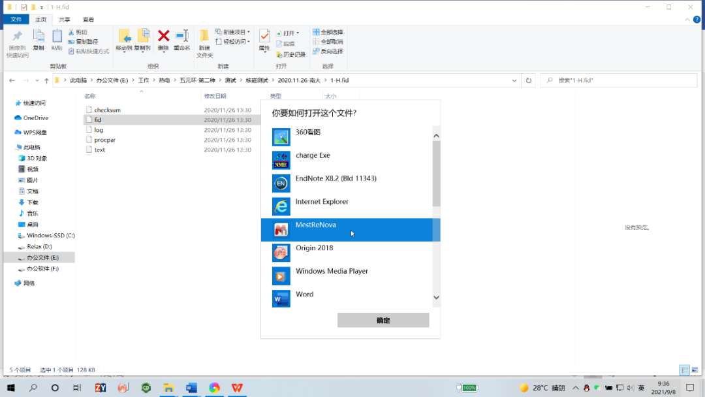This screenshot has width=705, height=397.
Task: Switch to the 主页 (Home) ribbon tab
Action: click(x=40, y=20)
